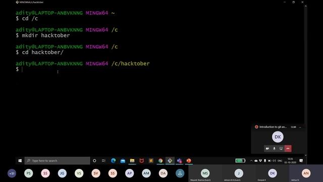Click the terminal scrollbar up arrow
Screen dimensions: 323x182
tap(306, 6)
